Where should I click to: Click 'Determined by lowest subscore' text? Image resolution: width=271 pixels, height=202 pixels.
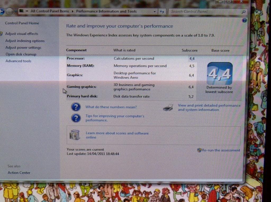[219, 89]
